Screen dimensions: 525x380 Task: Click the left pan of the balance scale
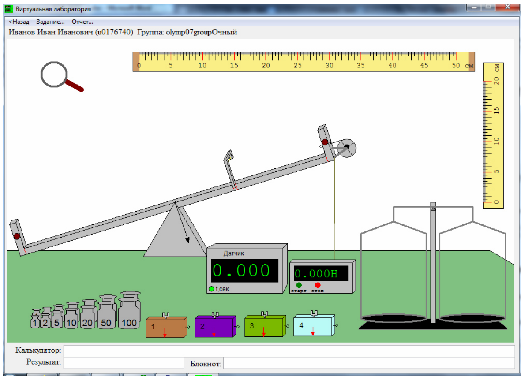click(x=394, y=318)
